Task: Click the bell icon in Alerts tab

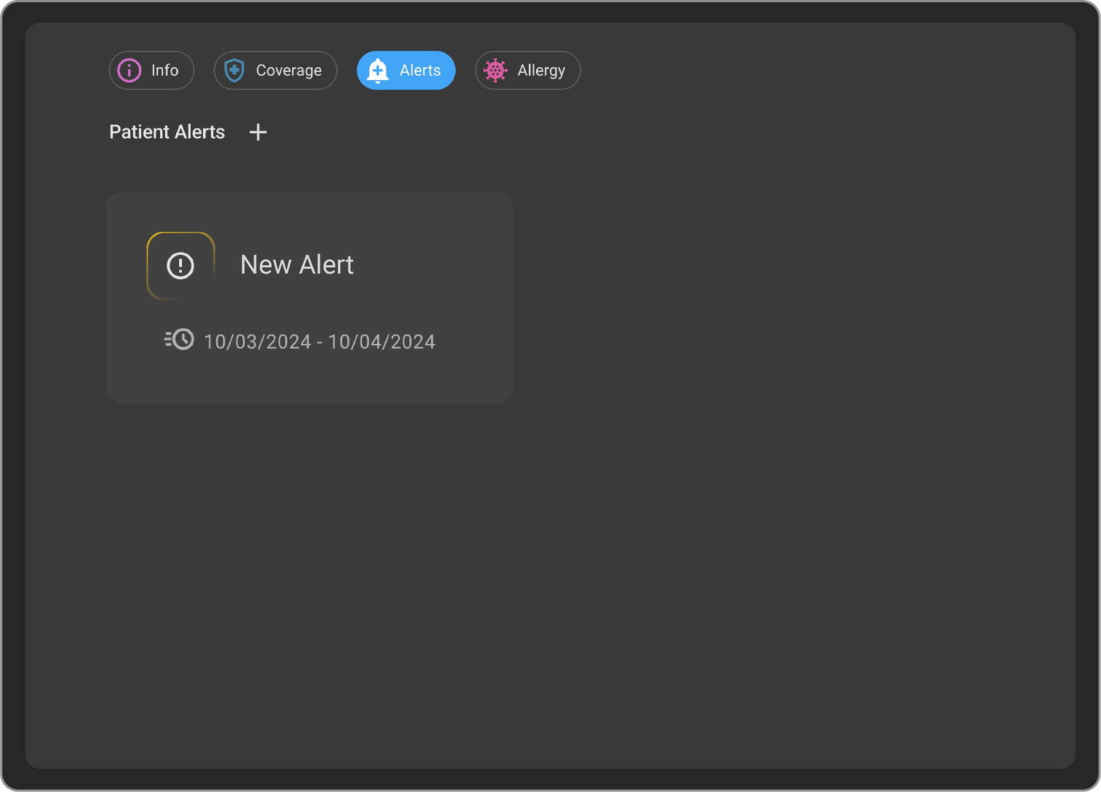Action: click(378, 71)
